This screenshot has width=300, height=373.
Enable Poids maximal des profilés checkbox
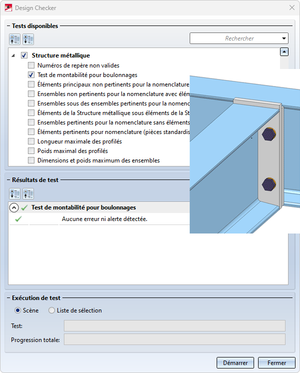(31, 151)
